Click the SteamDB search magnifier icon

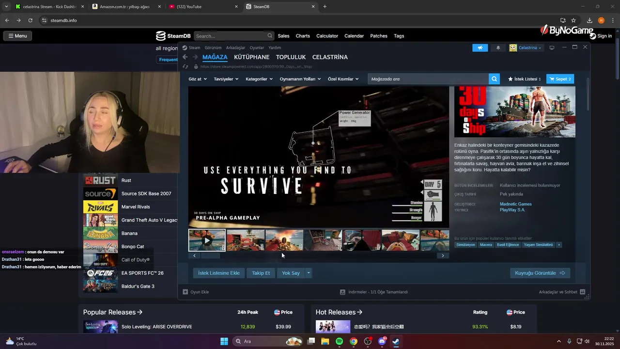[x=270, y=36]
